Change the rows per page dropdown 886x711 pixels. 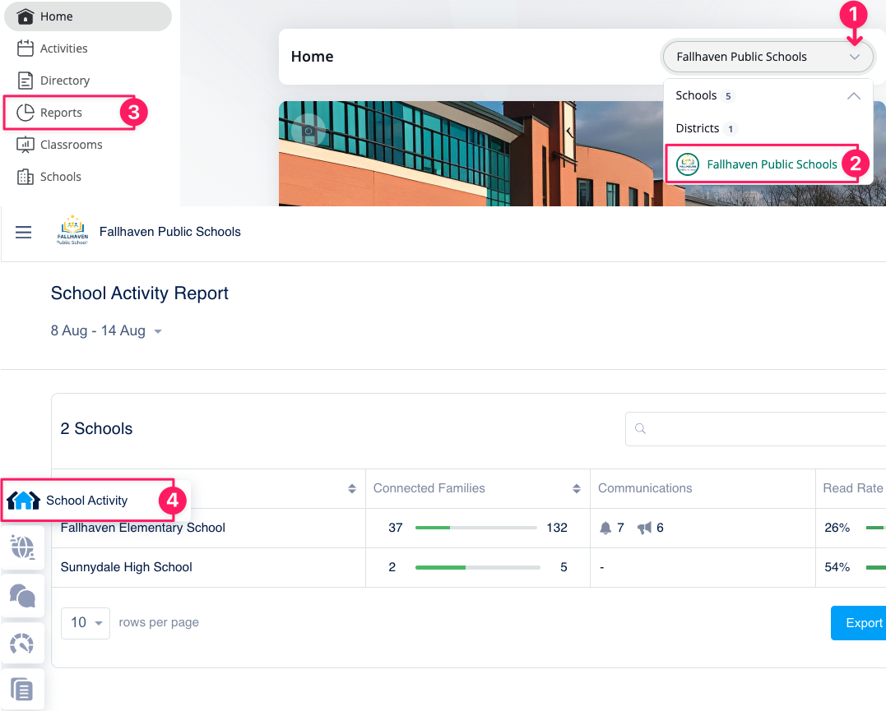coord(86,623)
